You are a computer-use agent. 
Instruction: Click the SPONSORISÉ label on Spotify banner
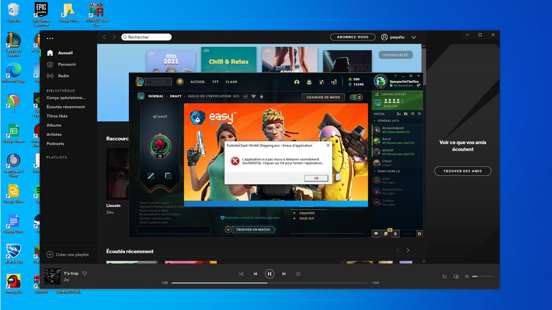[396, 55]
